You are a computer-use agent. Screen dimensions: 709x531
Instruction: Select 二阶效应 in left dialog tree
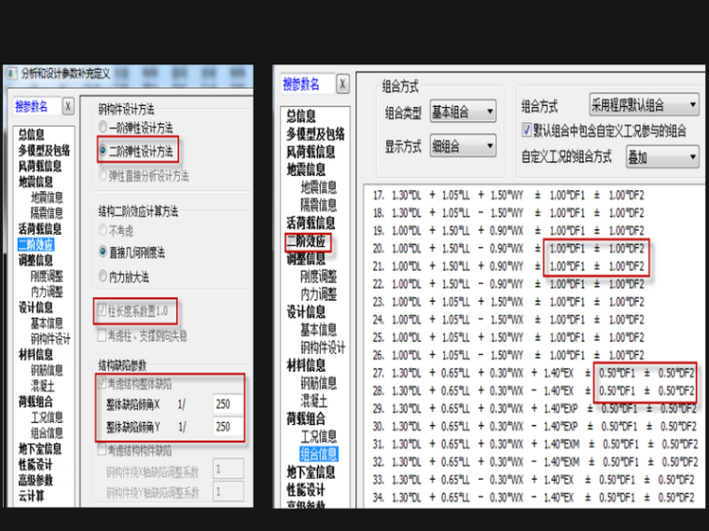tap(36, 244)
